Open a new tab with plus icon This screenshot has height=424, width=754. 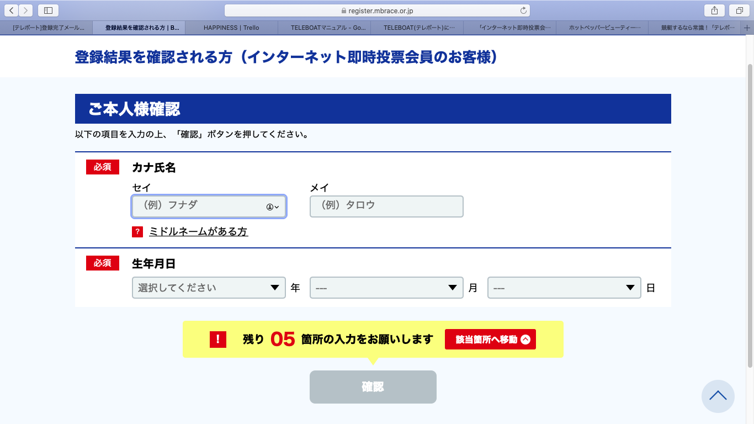tap(747, 28)
